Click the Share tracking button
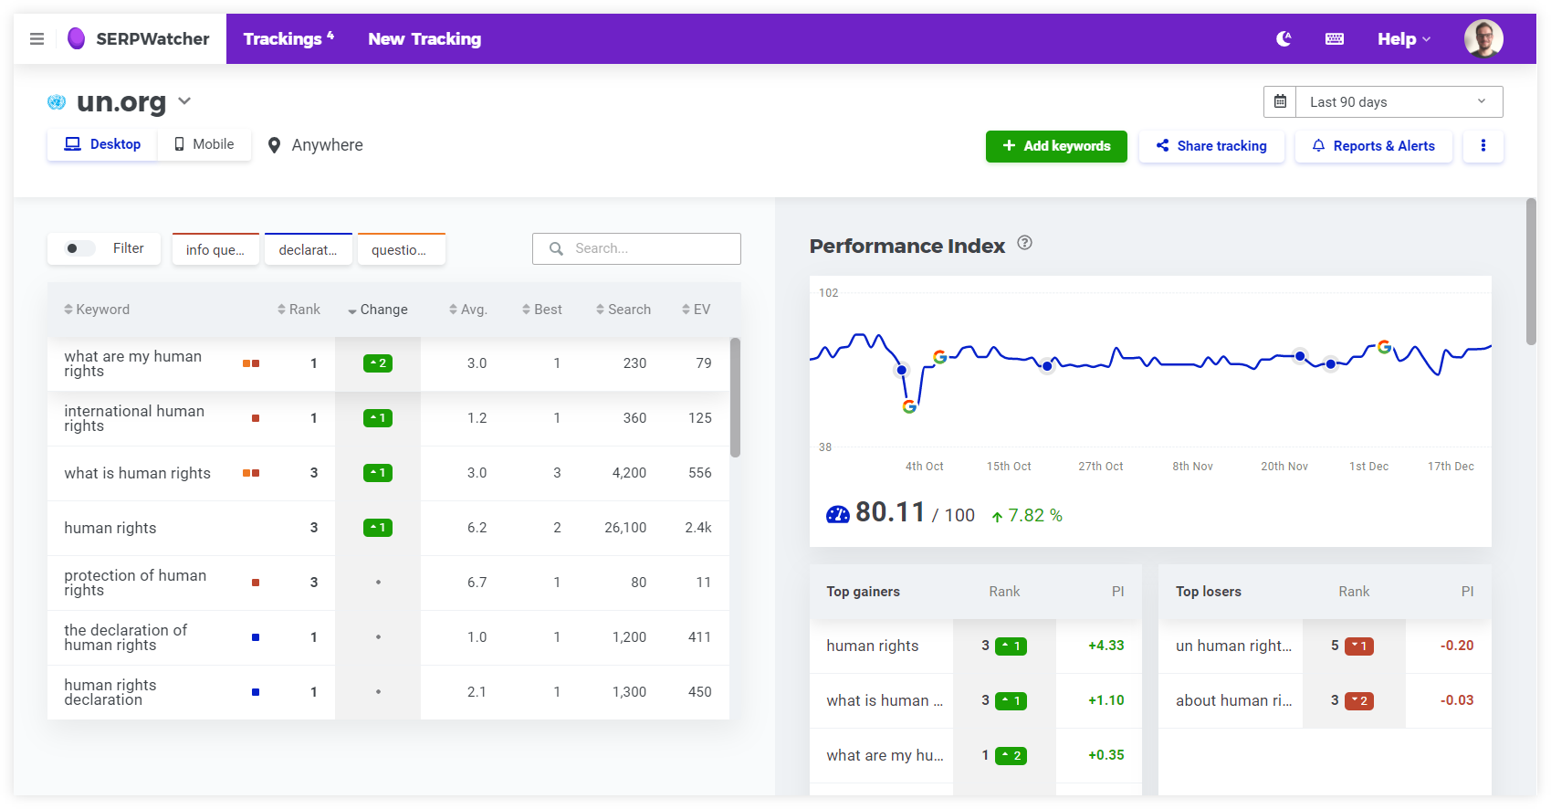The height and width of the screenshot is (809, 1551). pyautogui.click(x=1211, y=146)
